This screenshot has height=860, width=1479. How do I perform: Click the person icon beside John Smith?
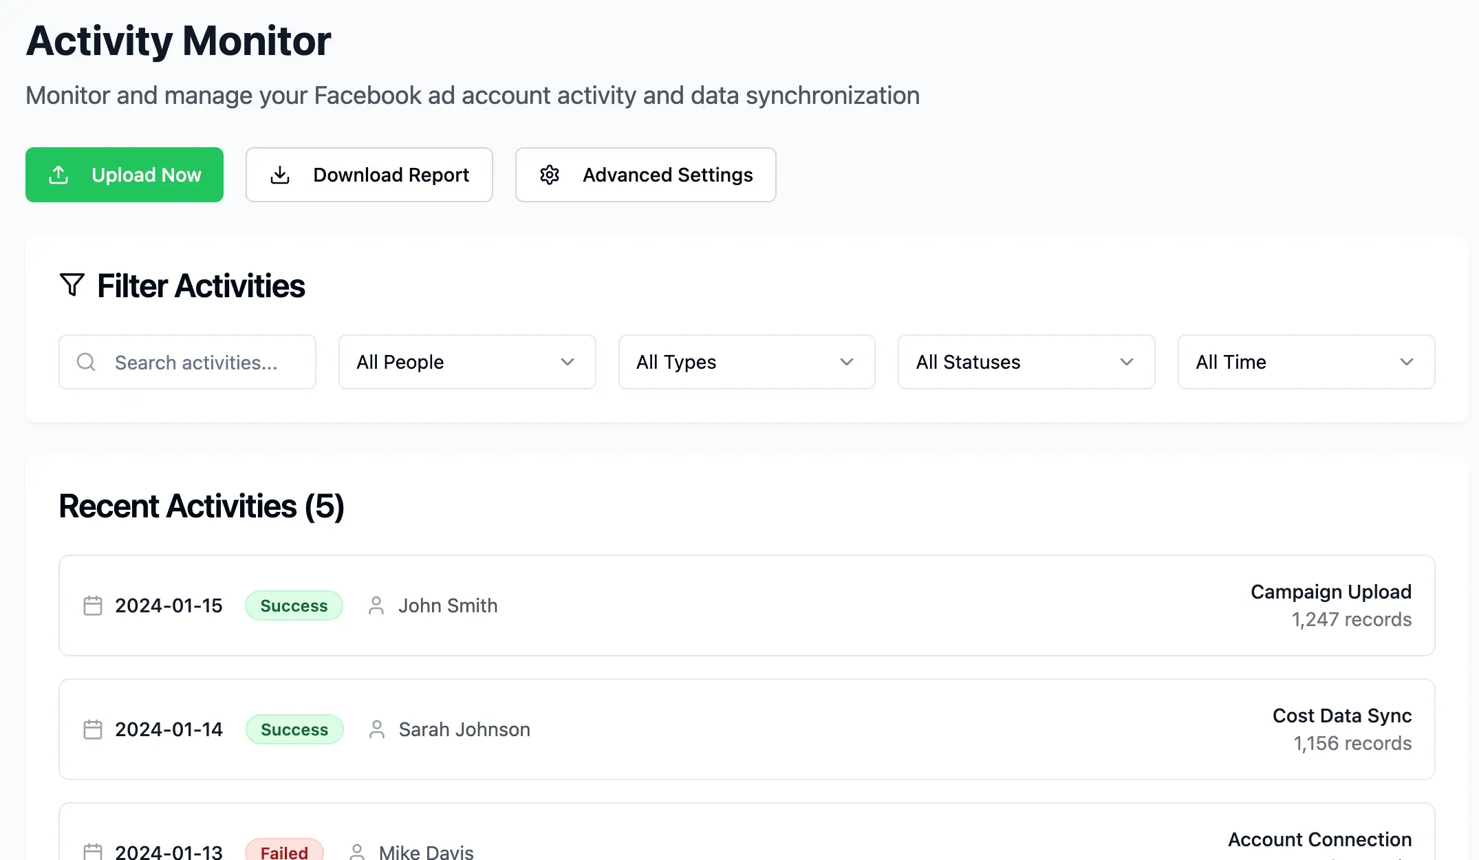click(x=376, y=605)
